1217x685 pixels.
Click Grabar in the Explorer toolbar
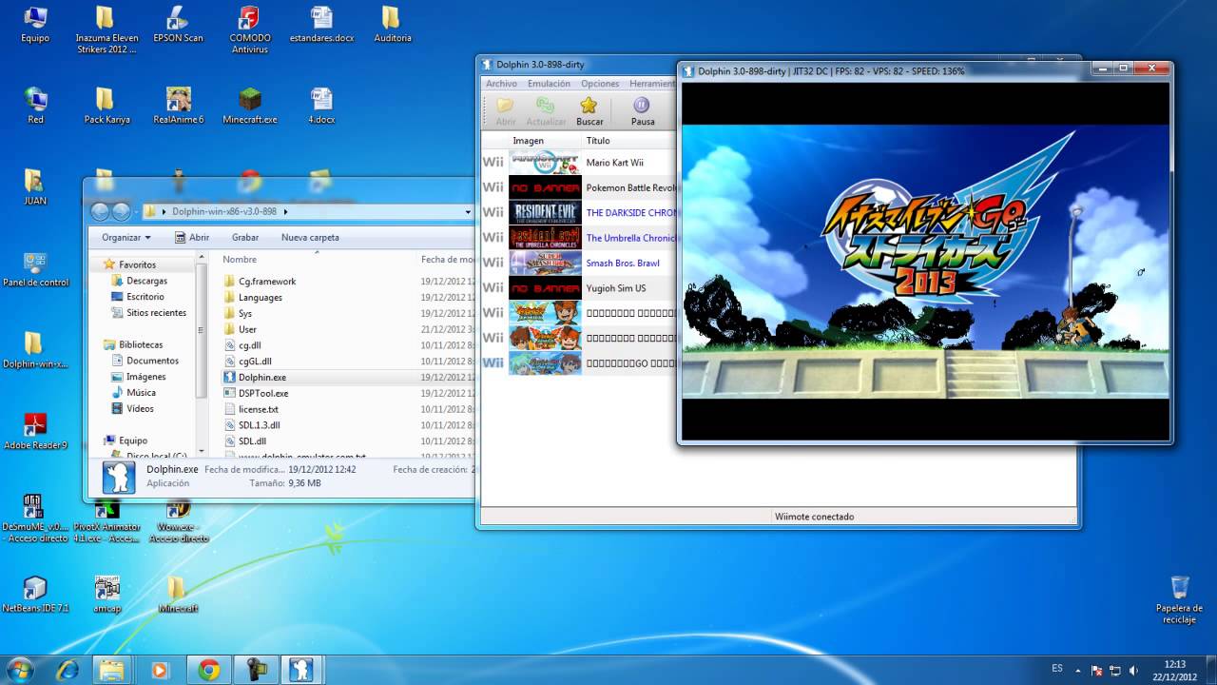pyautogui.click(x=245, y=238)
